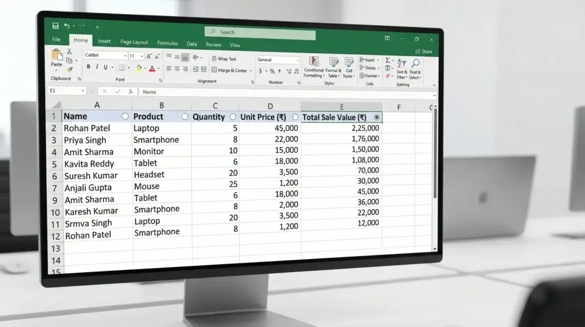Open Format as Table dropdown
Screen dimensions: 585x327
point(333,67)
